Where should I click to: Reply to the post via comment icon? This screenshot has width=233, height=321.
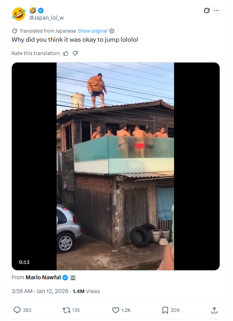17,310
